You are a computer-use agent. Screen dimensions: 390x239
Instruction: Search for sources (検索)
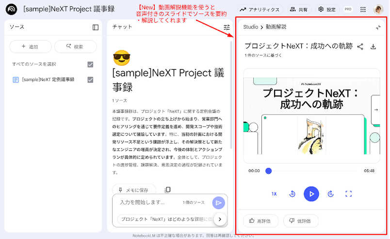76,47
